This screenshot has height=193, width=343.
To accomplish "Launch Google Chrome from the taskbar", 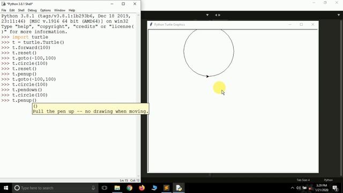I will (130, 188).
